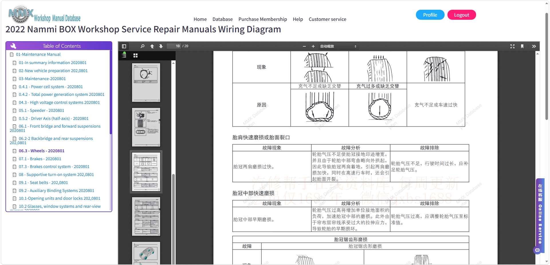The image size is (550, 265).
Task: Open the Online Service chat widget
Action: click(x=540, y=216)
